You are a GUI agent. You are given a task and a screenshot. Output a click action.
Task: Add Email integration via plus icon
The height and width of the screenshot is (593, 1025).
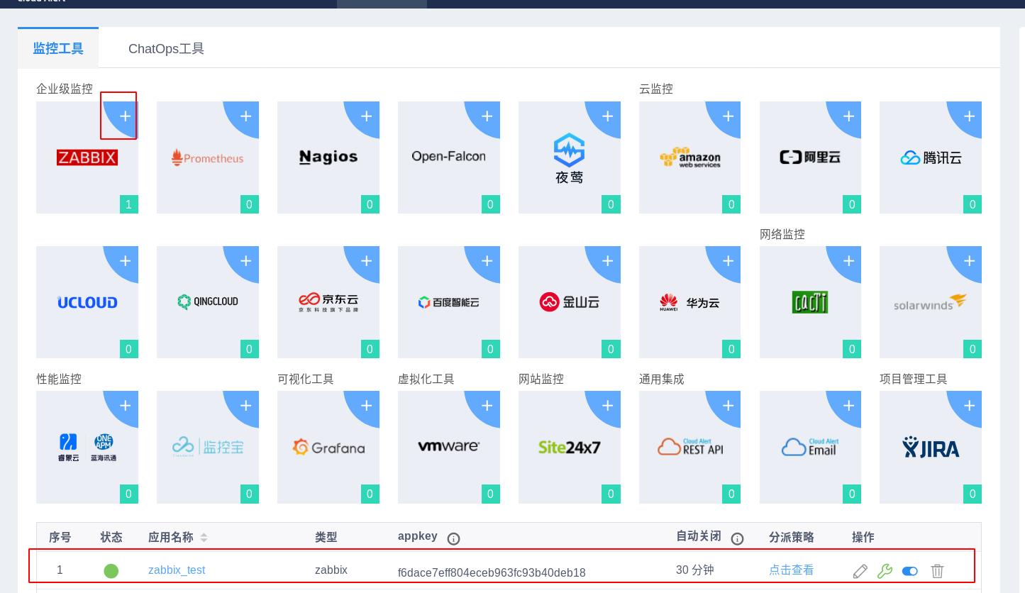coord(849,405)
